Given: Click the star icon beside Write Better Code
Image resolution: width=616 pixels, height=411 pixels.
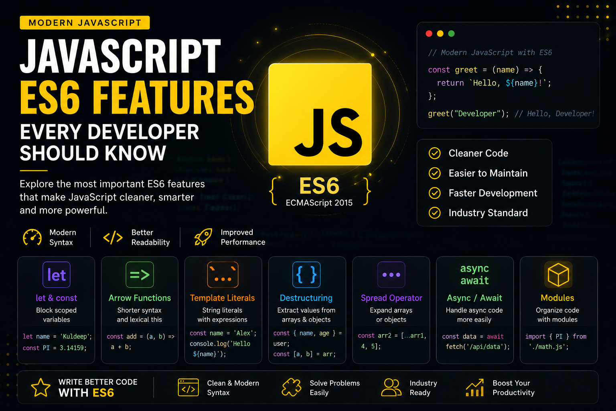Looking at the screenshot, I should point(41,387).
